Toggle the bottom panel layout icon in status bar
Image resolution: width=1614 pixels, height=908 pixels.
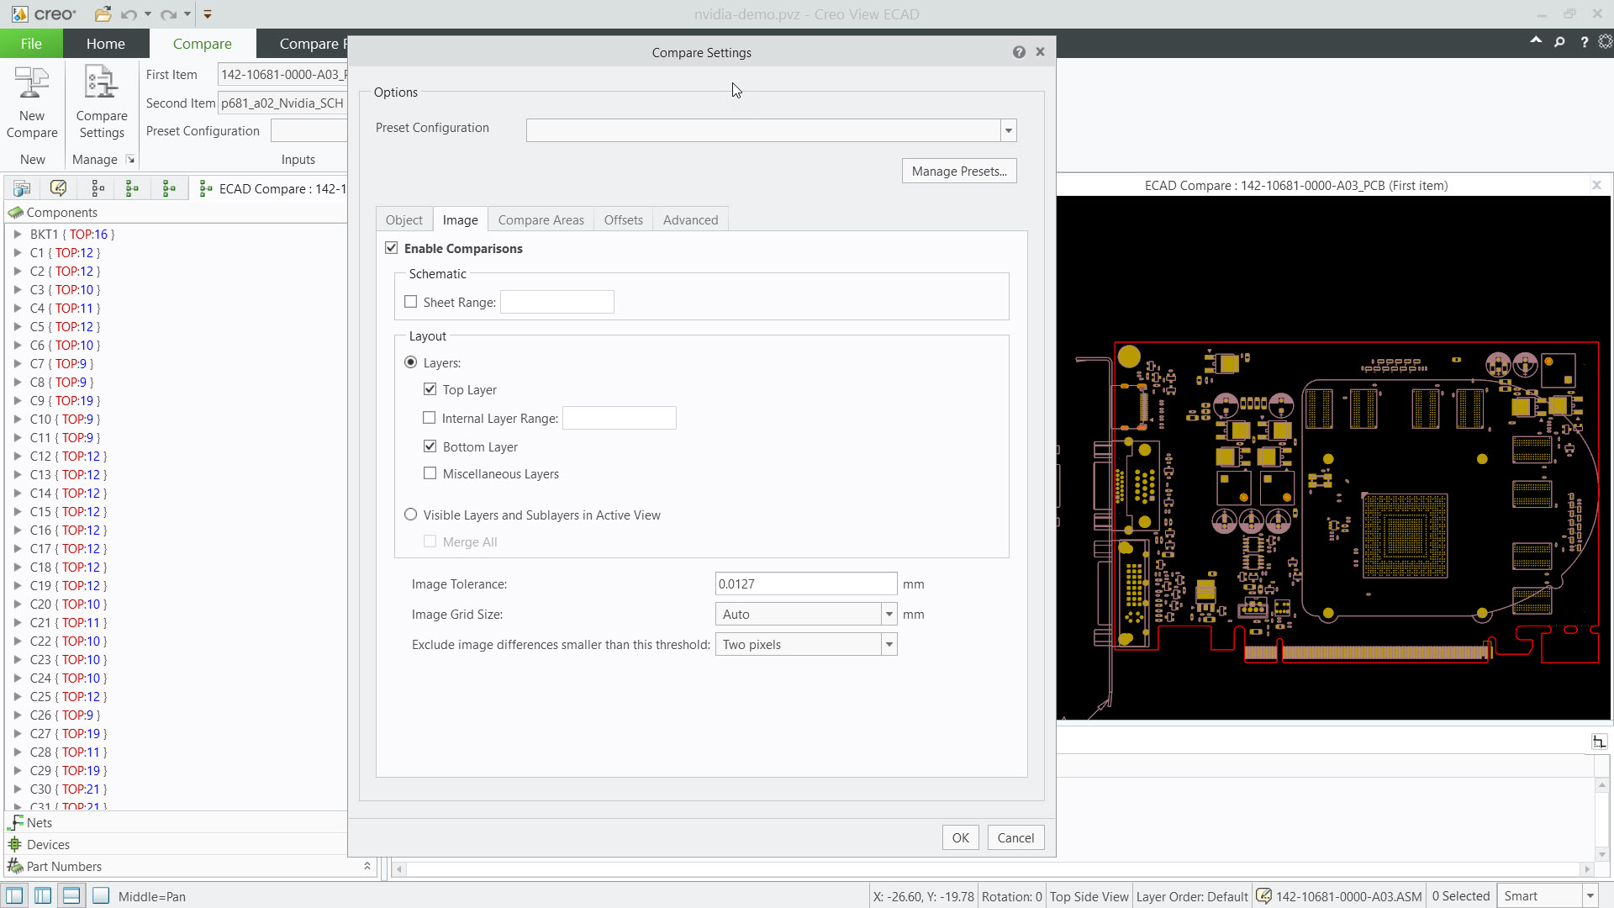click(x=71, y=895)
